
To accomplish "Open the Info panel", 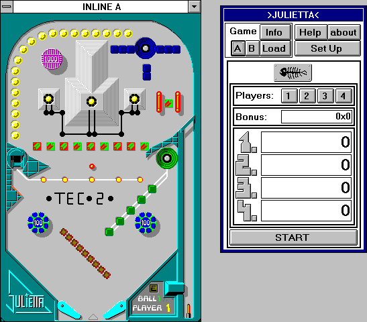I will coord(275,32).
